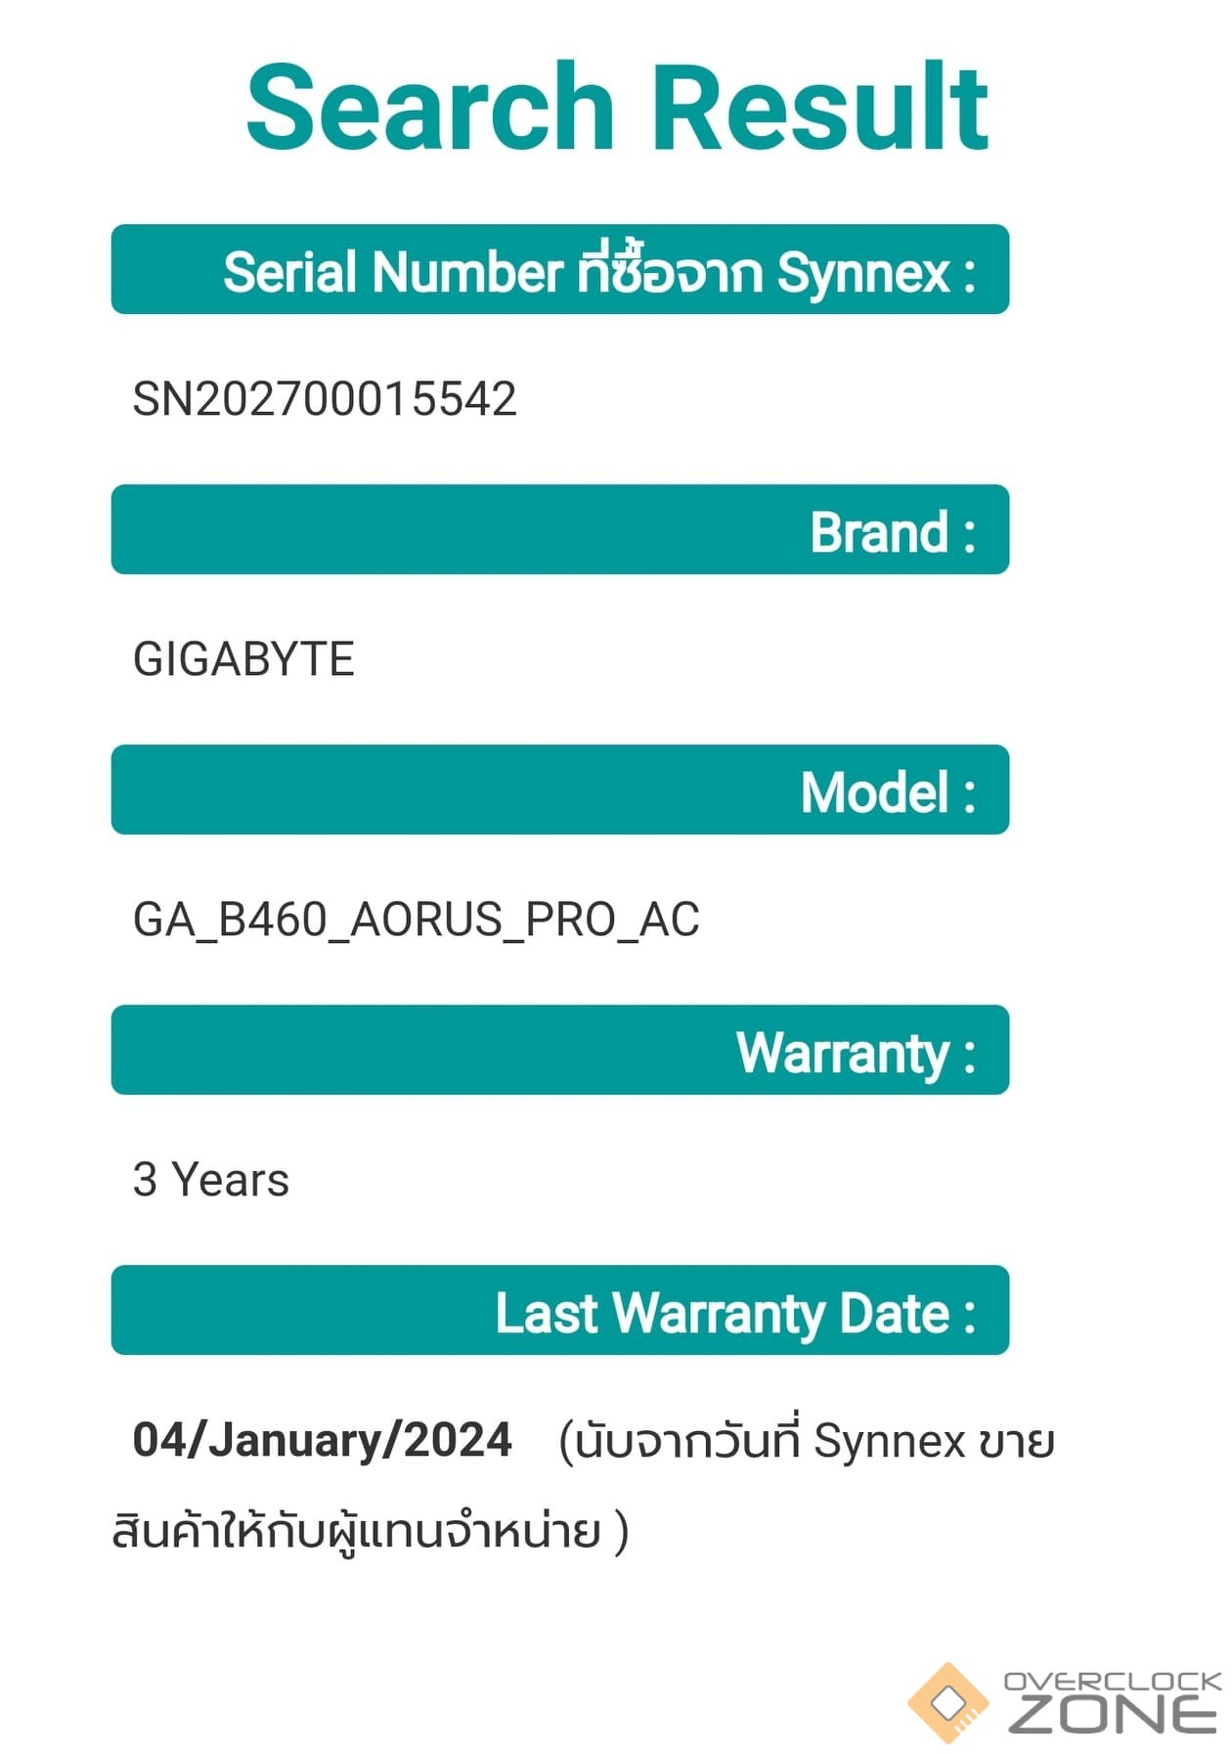Click the Brand header bar
This screenshot has width=1232, height=1754.
(x=559, y=530)
